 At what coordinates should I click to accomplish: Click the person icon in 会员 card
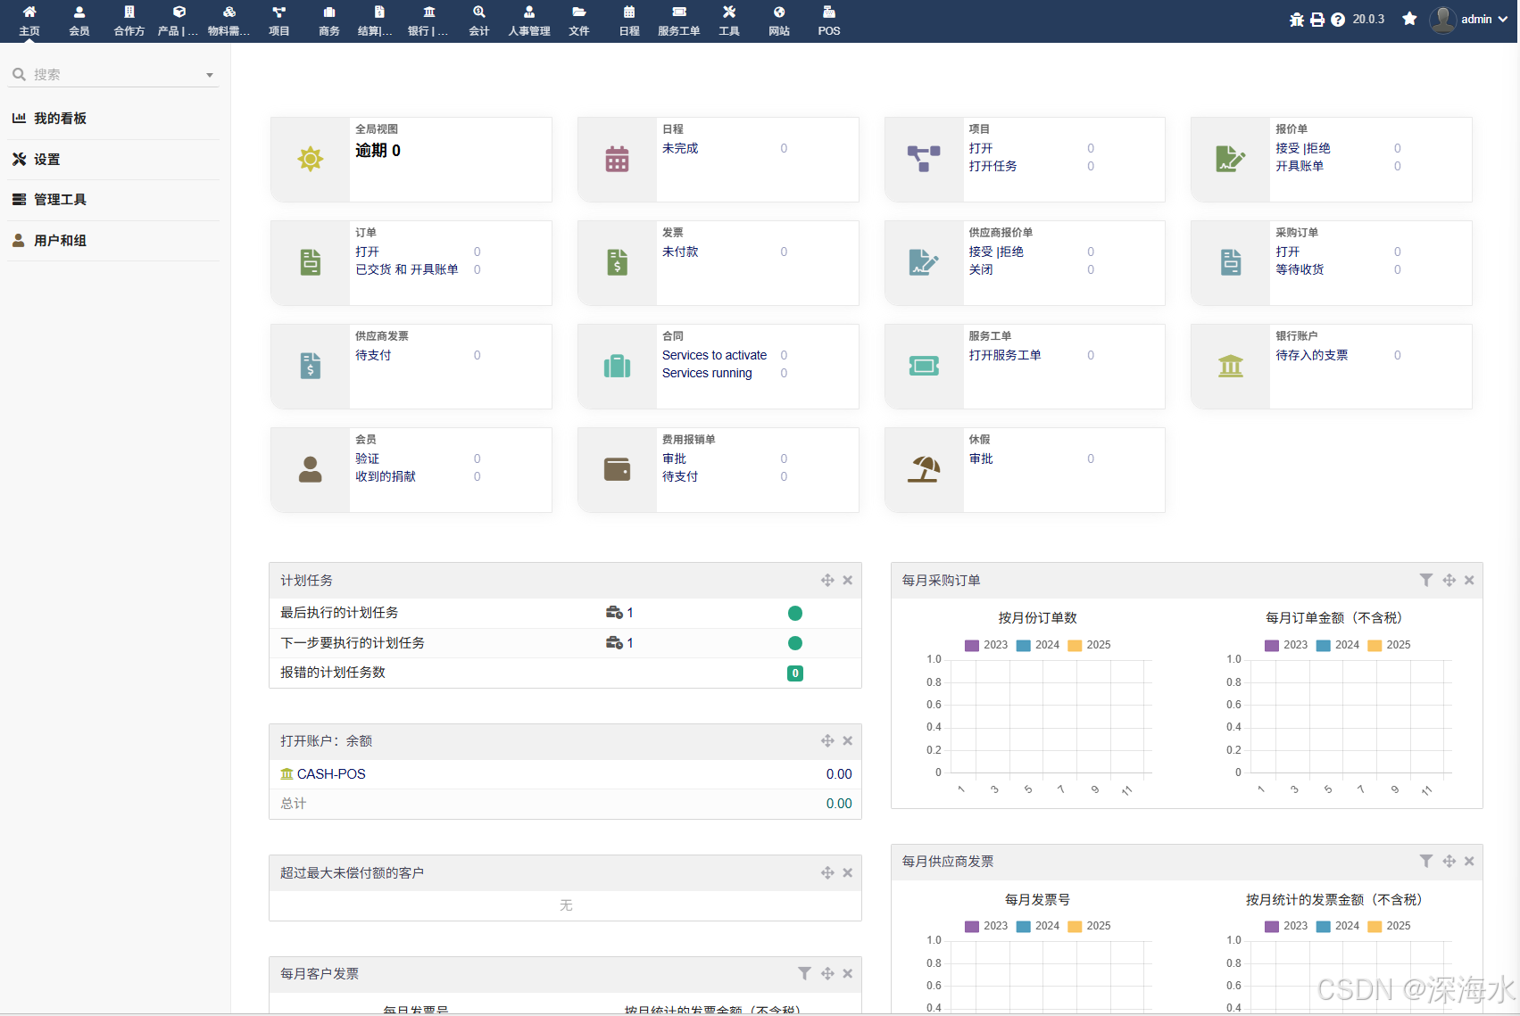point(311,469)
